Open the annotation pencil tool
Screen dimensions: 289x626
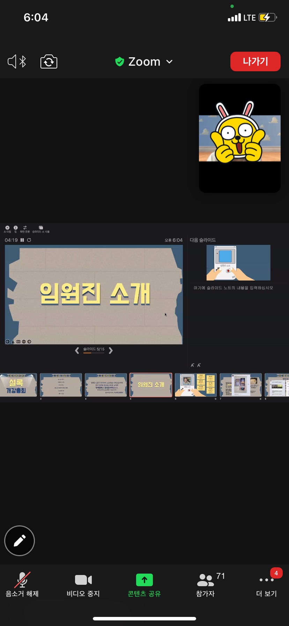[x=20, y=541]
